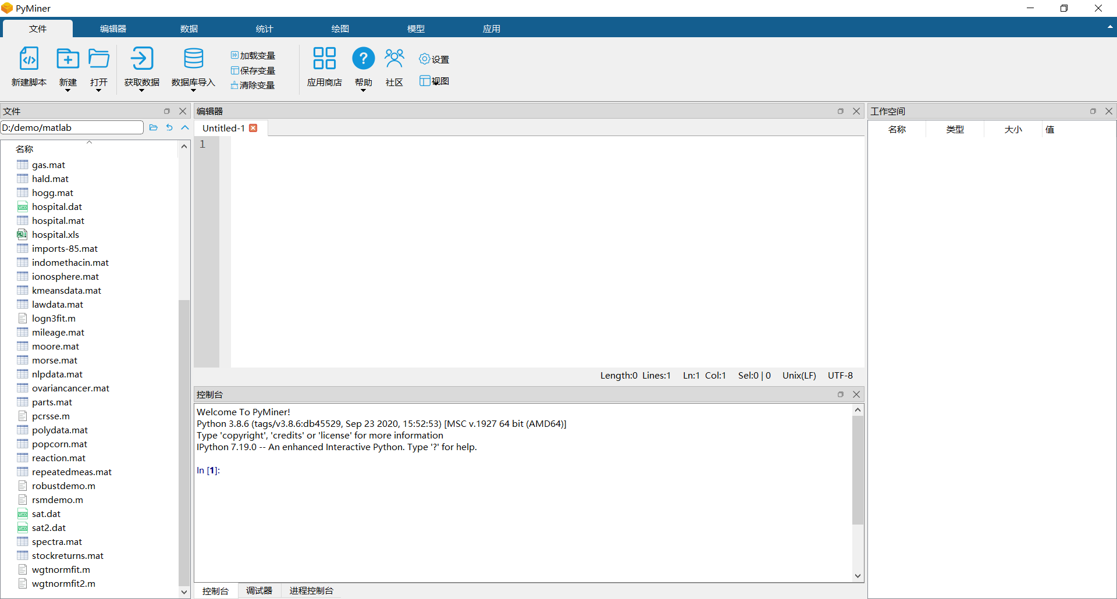Select ovariancancer.mat in file list
This screenshot has height=599, width=1117.
pos(70,388)
